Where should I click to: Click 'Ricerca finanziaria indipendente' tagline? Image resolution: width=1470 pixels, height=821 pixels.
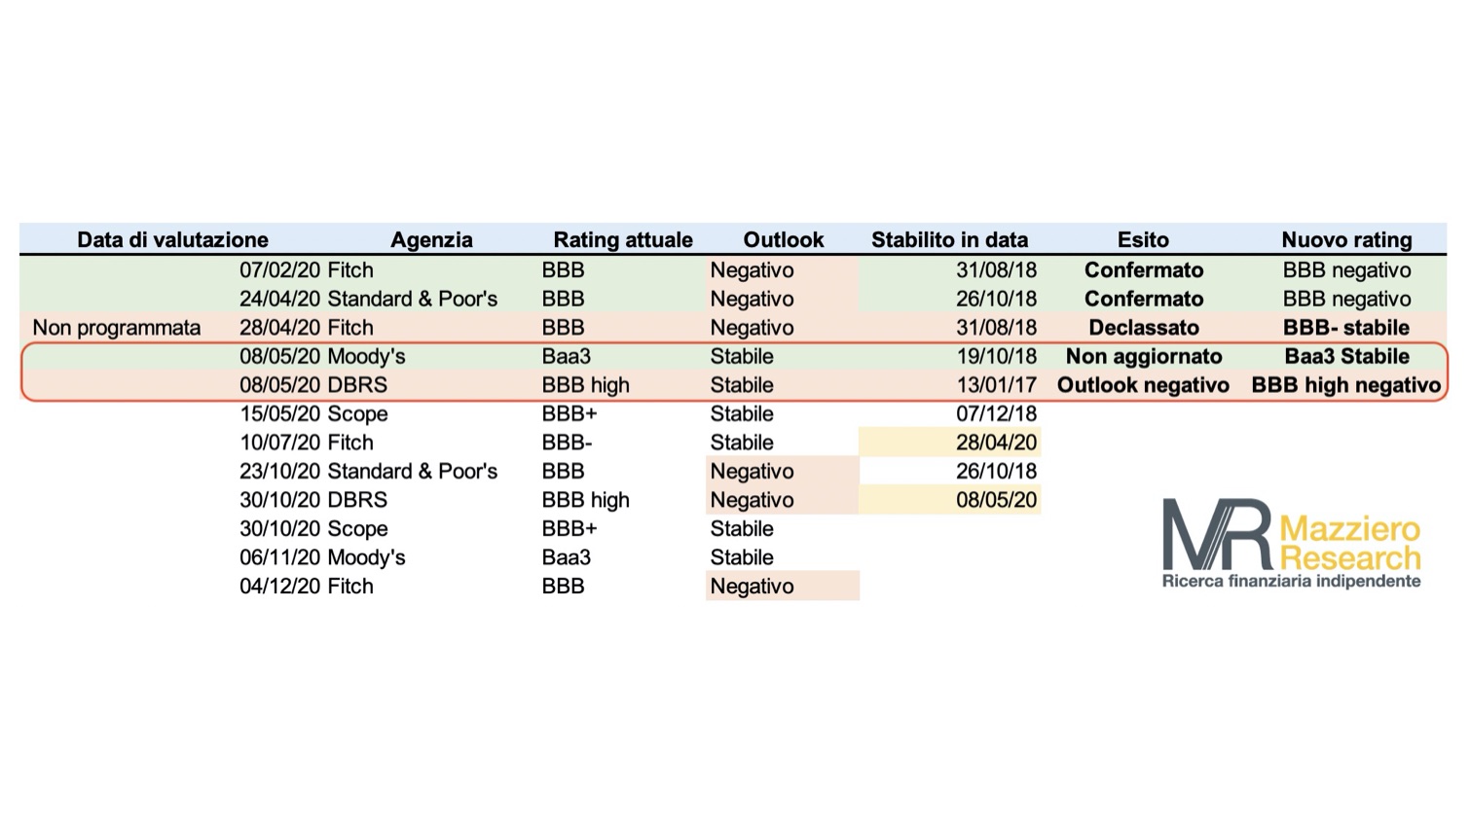pos(1291,581)
